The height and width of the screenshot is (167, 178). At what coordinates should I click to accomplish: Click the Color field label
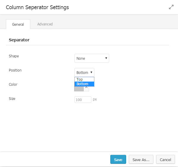[x=13, y=84]
